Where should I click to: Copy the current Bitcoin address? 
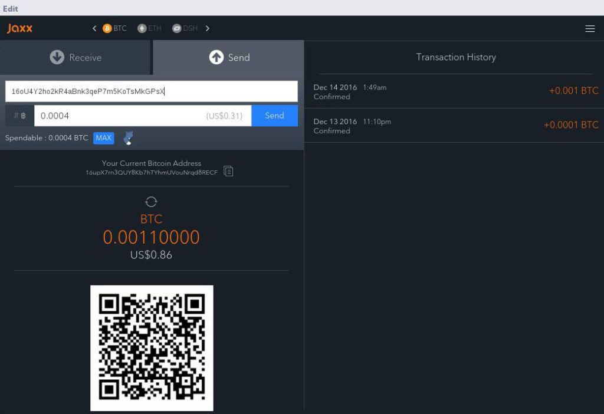[x=228, y=171]
